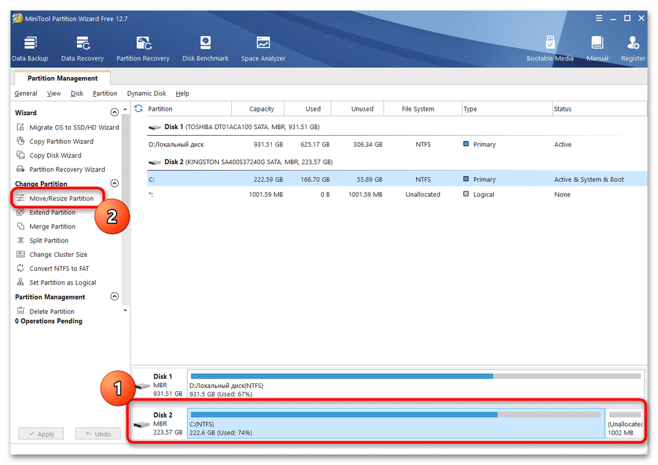Launch Data Recovery from the toolbar
The width and height of the screenshot is (658, 465).
click(x=82, y=48)
